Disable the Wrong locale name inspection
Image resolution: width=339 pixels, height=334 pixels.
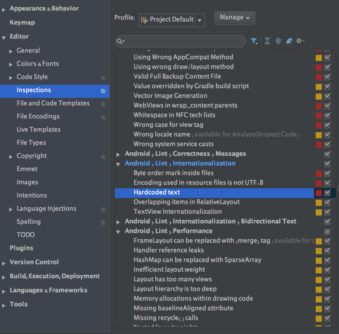coord(328,135)
